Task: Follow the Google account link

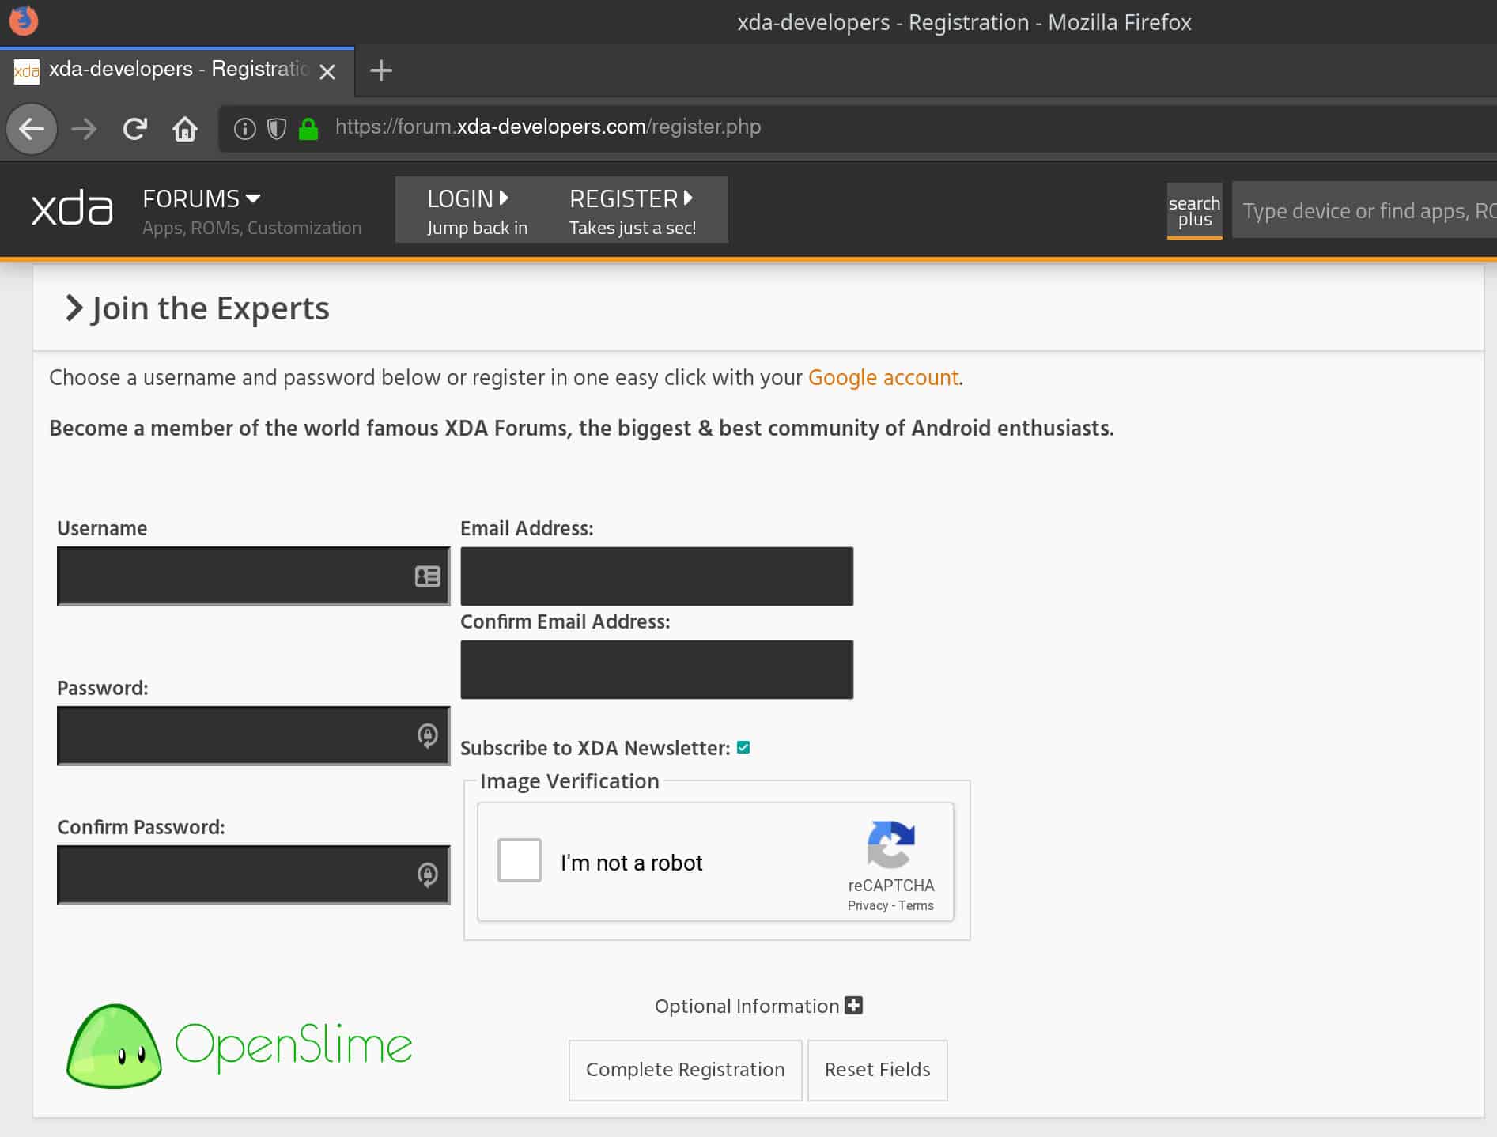Action: coord(883,378)
